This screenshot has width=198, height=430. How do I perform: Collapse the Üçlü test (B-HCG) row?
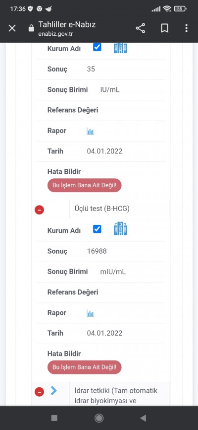click(x=40, y=210)
